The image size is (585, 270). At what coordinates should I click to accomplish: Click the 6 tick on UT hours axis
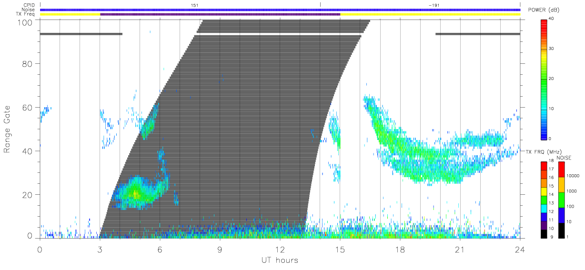pos(160,249)
